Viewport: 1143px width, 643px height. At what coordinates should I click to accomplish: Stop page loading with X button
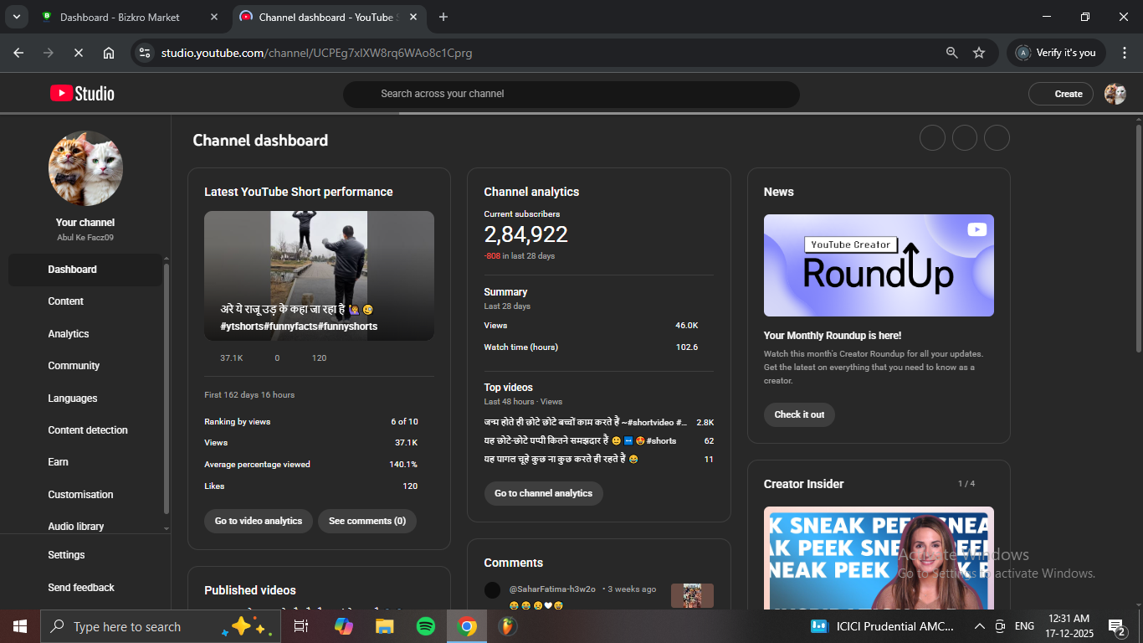[78, 53]
